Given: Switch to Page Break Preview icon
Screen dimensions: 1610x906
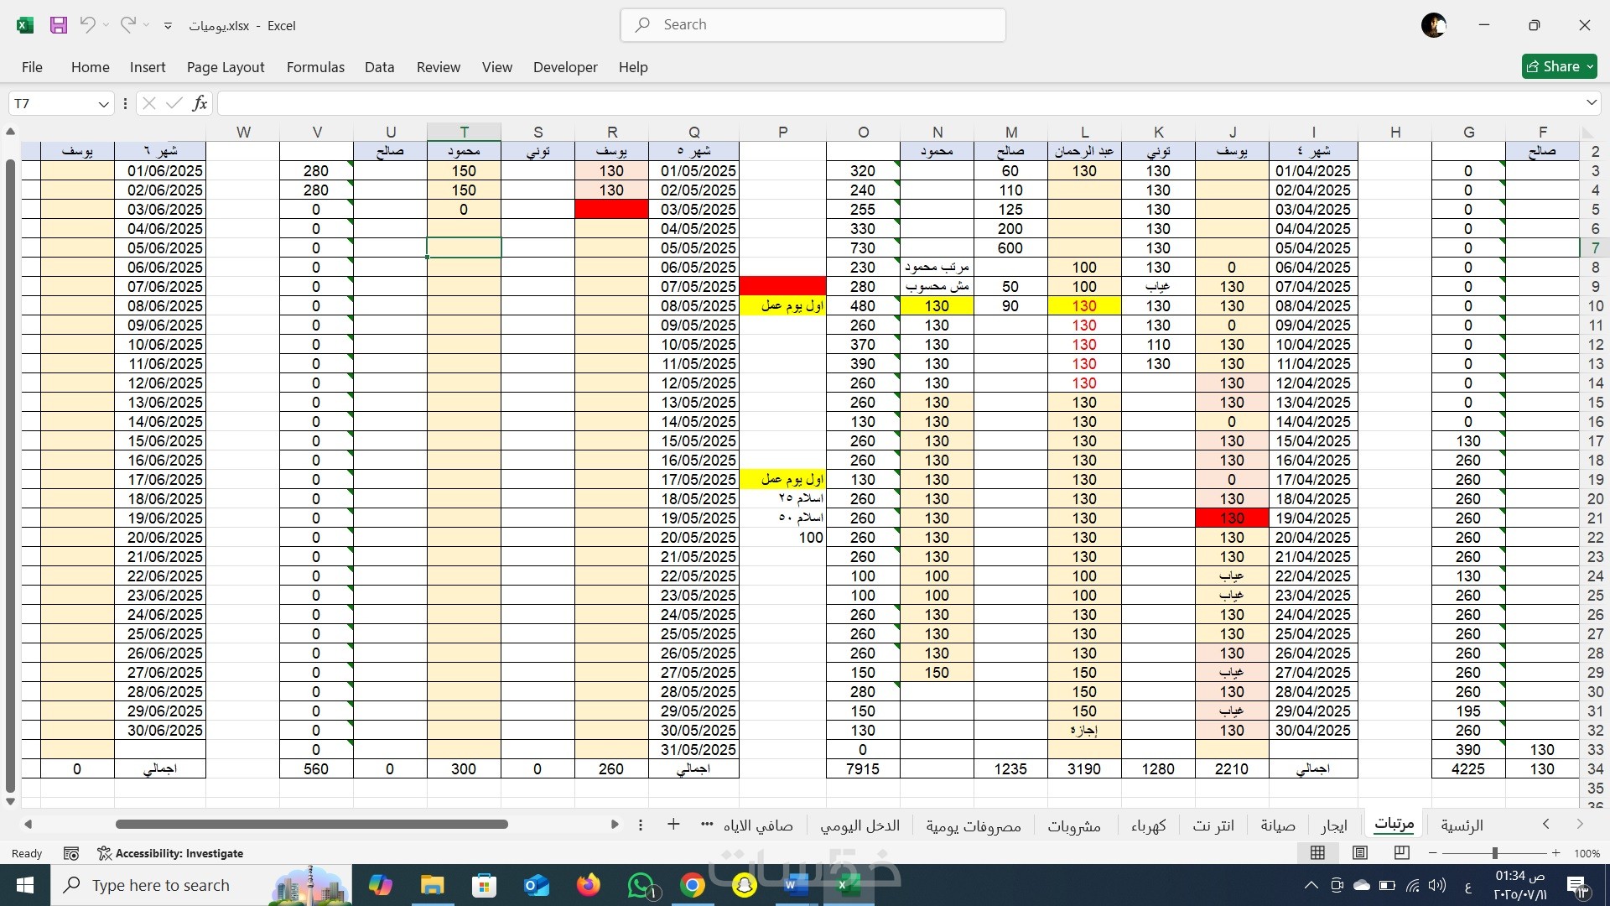Looking at the screenshot, I should coord(1401,853).
